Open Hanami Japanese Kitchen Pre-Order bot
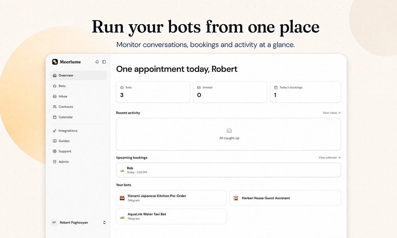Image resolution: width=397 pixels, height=238 pixels. [172, 198]
